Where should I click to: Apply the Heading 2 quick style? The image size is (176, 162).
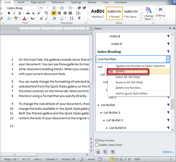pyautogui.click(x=97, y=13)
